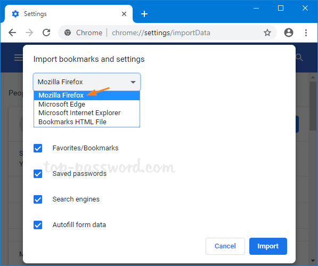Open Chrome's three-dot menu
The width and height of the screenshot is (318, 266).
pos(306,33)
